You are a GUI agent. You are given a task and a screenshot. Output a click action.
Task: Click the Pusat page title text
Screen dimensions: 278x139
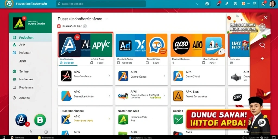tap(80, 19)
